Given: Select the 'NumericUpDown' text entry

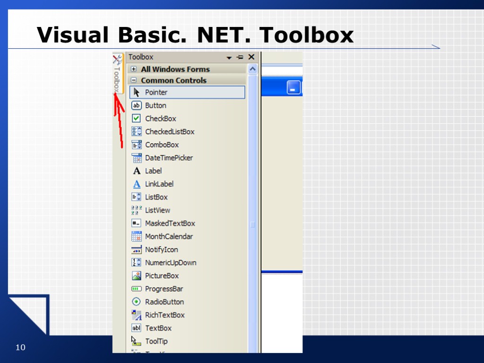Looking at the screenshot, I should (x=171, y=263).
